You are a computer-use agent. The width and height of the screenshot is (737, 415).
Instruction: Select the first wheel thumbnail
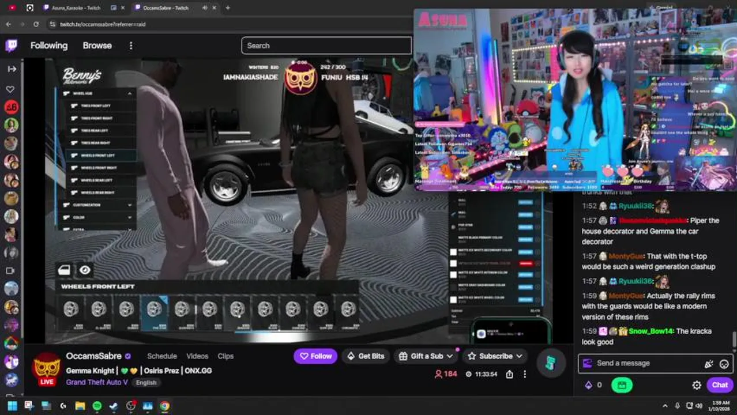coord(71,312)
